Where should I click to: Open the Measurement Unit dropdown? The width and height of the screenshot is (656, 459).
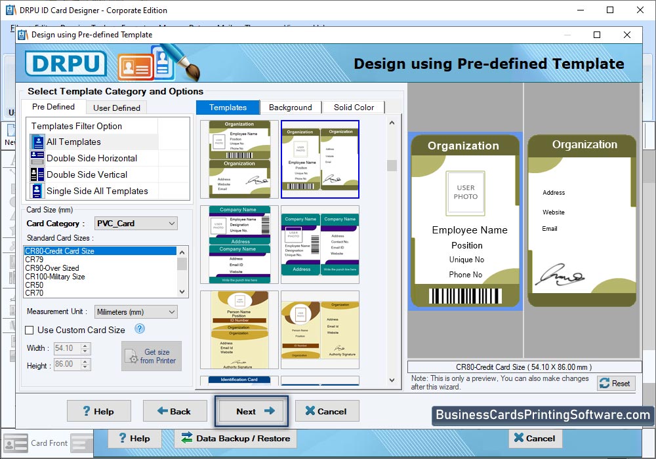pos(136,312)
